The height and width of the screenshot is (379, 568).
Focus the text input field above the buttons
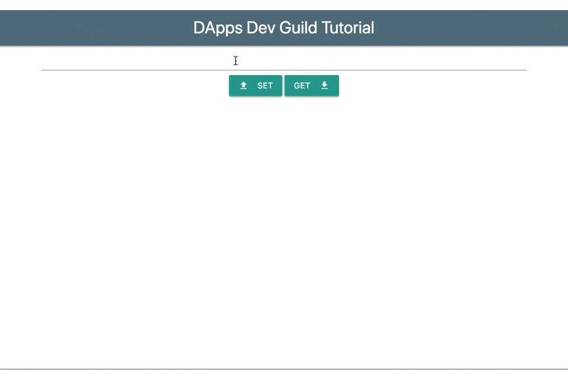coord(284,61)
